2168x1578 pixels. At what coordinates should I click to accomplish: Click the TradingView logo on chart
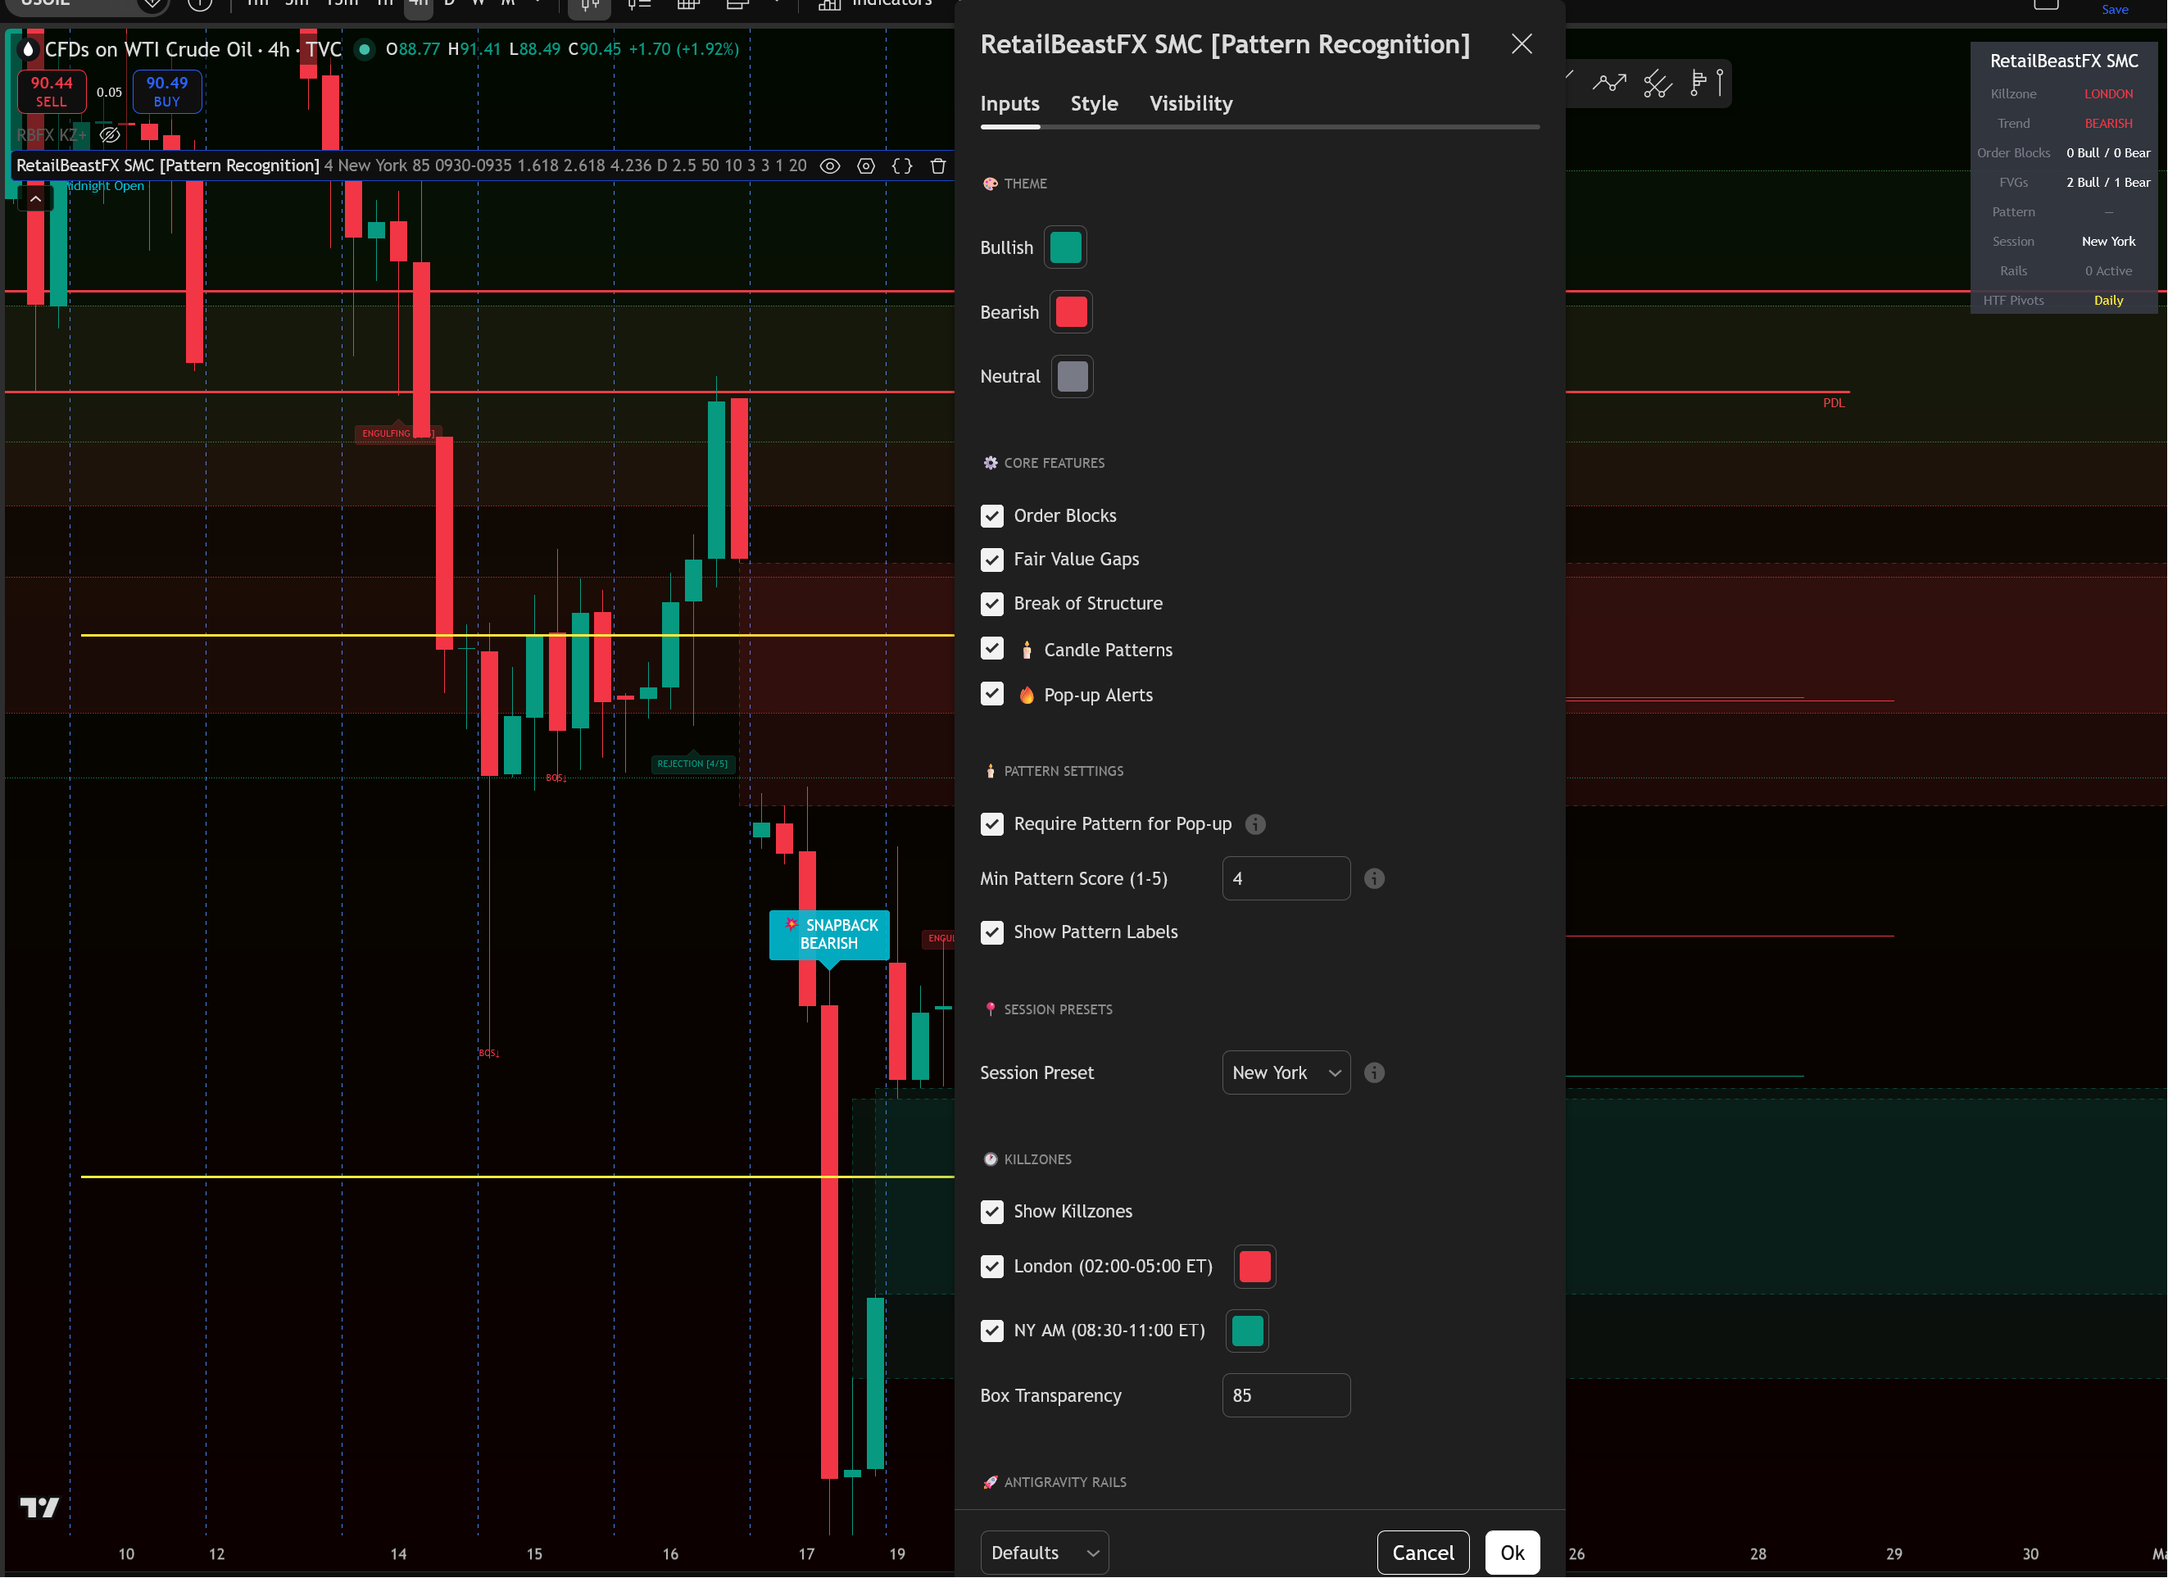click(x=39, y=1508)
